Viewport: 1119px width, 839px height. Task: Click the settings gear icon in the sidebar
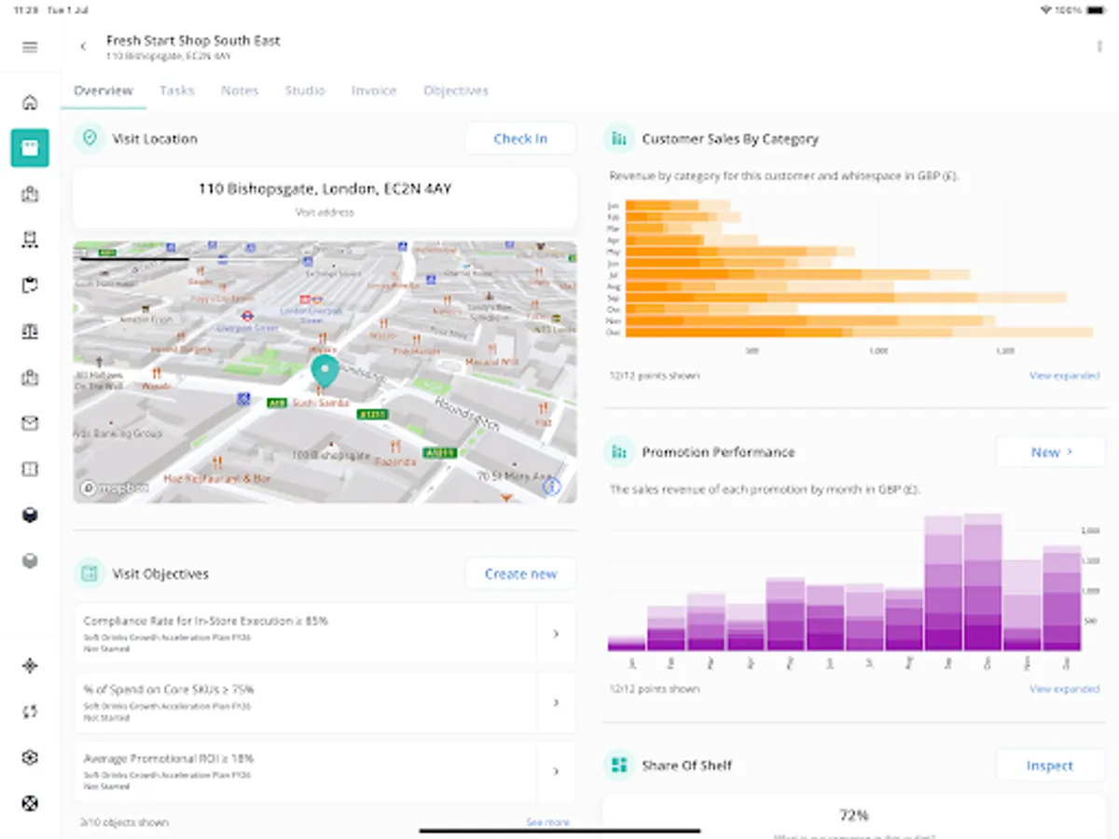tap(29, 758)
